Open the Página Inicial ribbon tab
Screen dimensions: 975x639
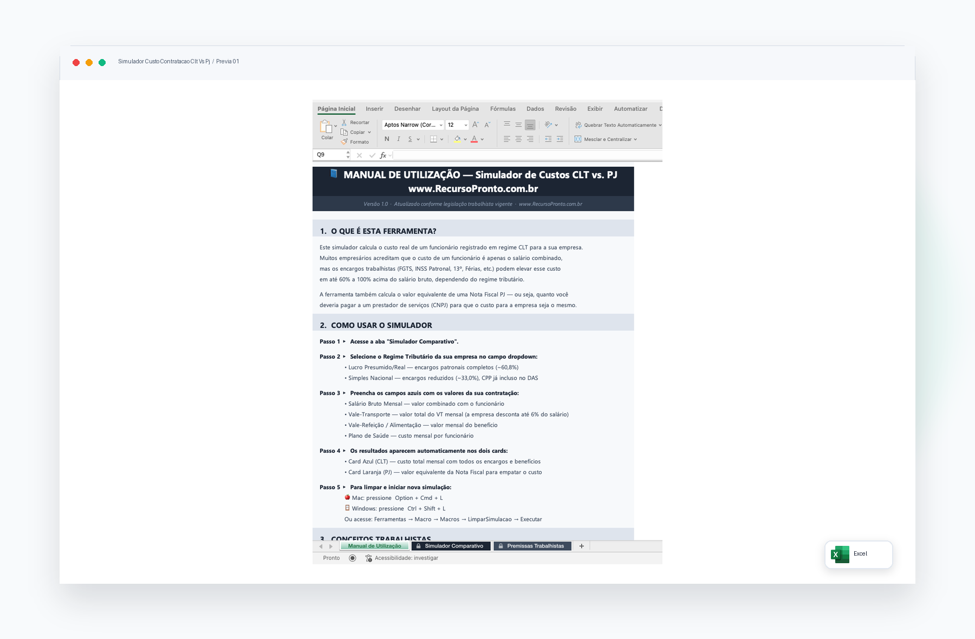[x=336, y=109]
